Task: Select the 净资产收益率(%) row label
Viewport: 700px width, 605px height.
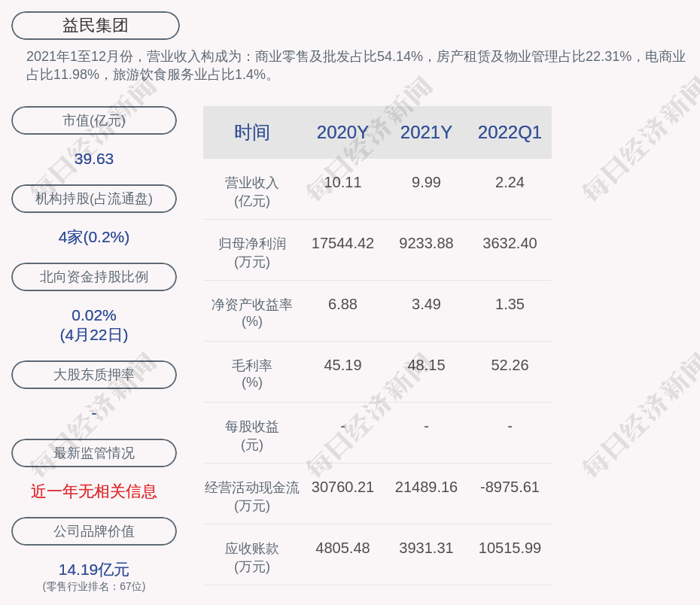Action: [x=252, y=313]
